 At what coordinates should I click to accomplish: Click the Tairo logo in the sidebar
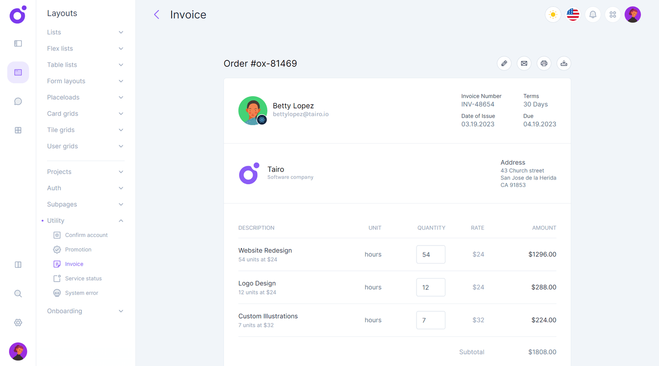(x=18, y=15)
